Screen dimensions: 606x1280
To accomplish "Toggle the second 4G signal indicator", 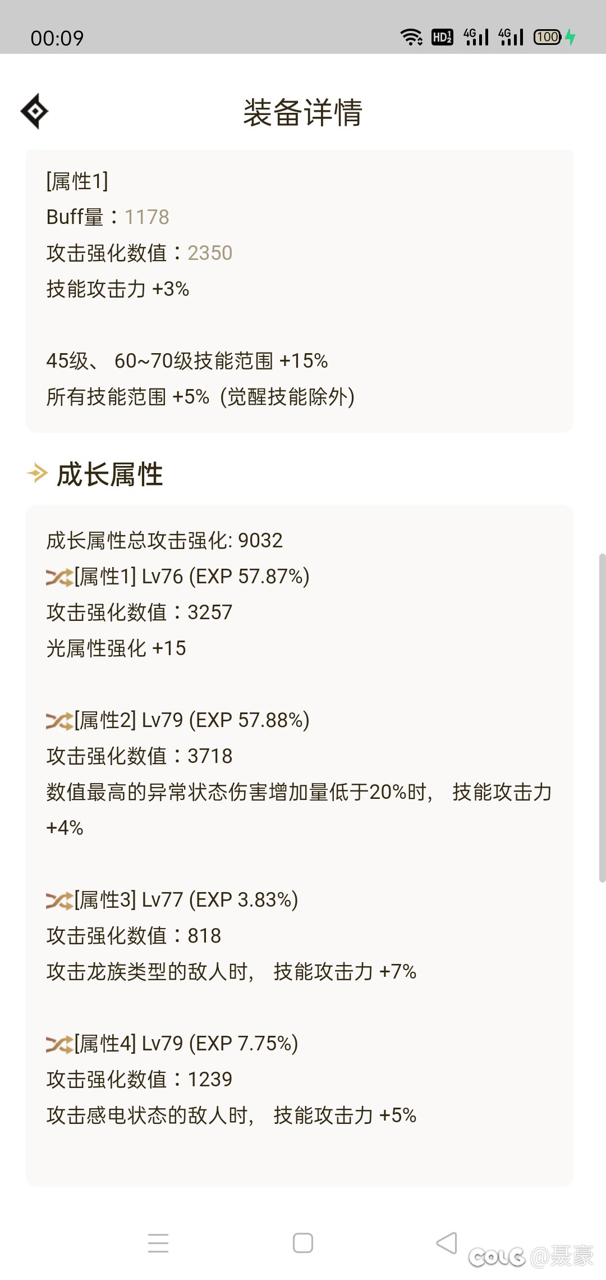I will click(509, 36).
